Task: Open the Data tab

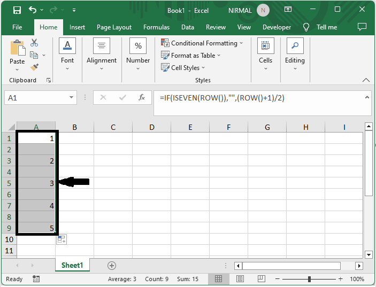Action: (188, 27)
